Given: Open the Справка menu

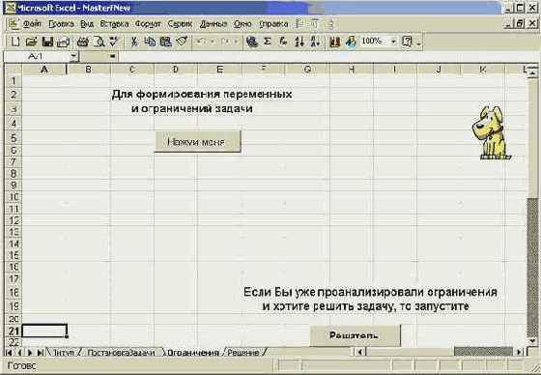Looking at the screenshot, I should 273,24.
